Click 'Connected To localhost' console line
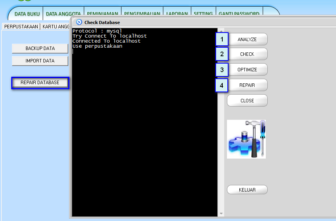Image resolution: width=336 pixels, height=221 pixels. click(x=106, y=41)
